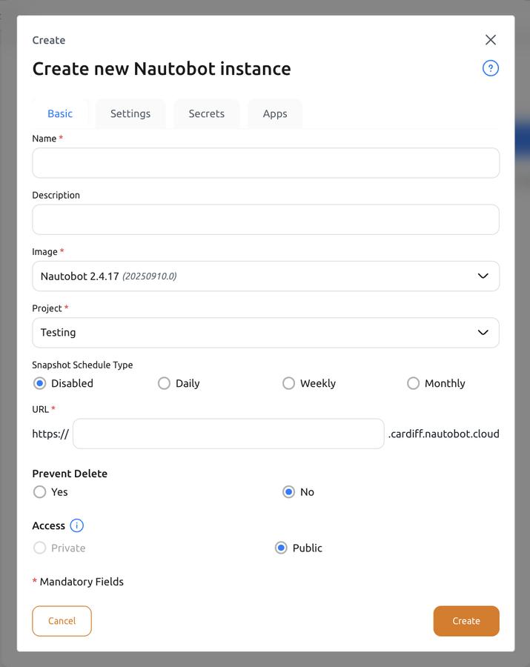Open the help icon next to the dialog title
The image size is (530, 667).
click(x=490, y=67)
